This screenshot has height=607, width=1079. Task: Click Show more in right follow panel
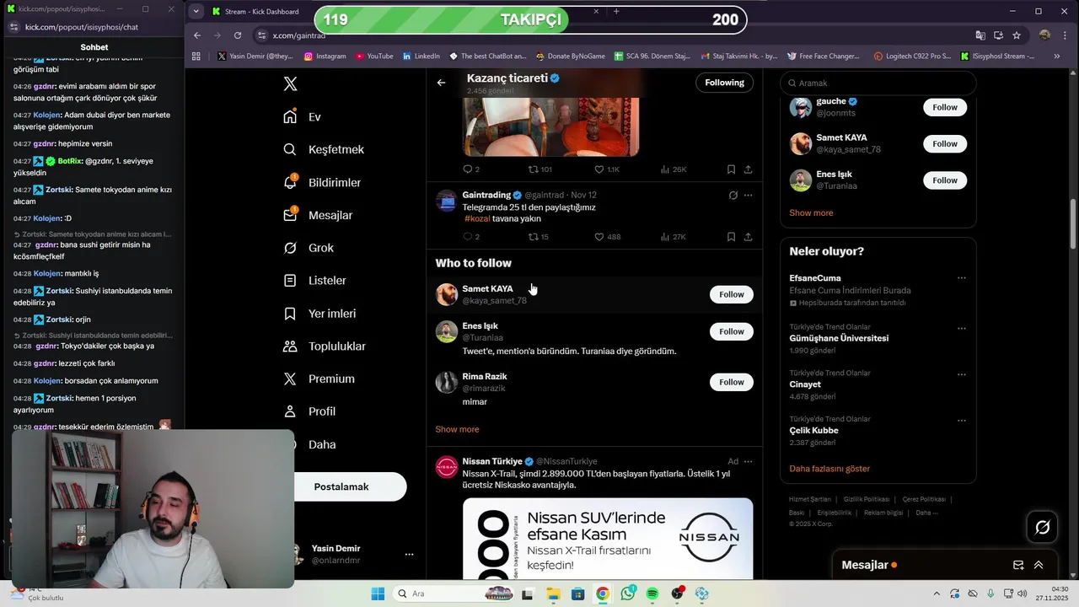811,212
